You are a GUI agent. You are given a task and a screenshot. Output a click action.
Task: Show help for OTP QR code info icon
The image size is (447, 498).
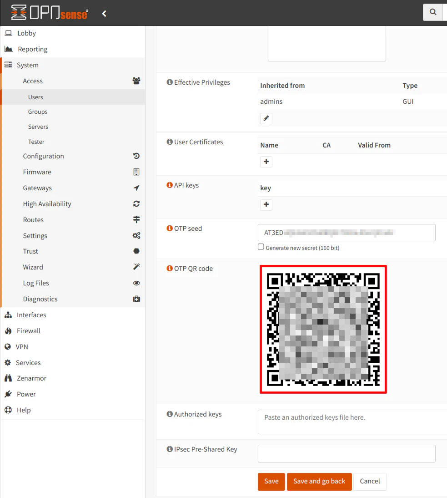coord(170,269)
